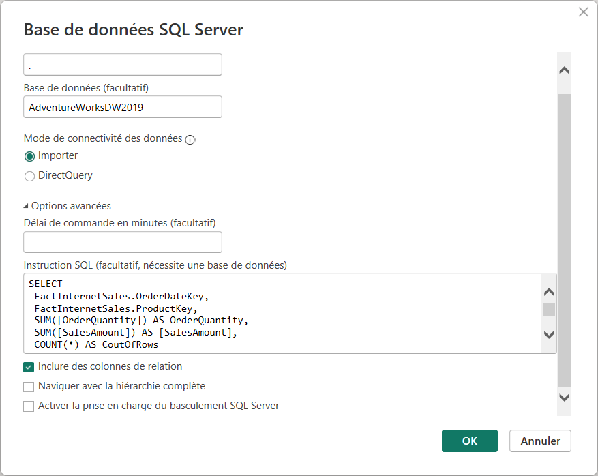Uncheck Inclure des colonnes de relation

(x=29, y=367)
